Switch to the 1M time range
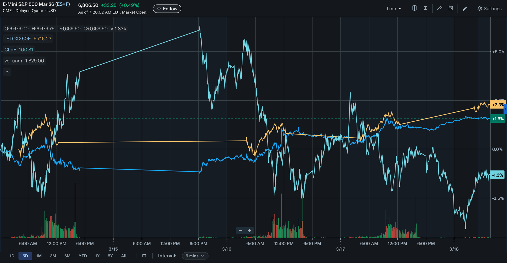 pyautogui.click(x=39, y=256)
